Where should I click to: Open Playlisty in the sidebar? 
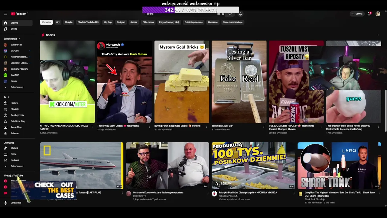point(17,109)
